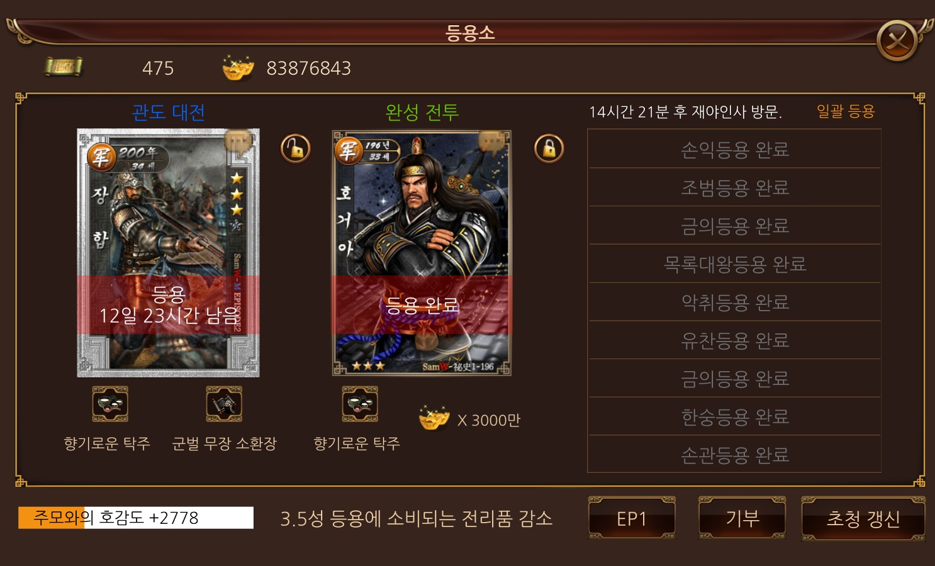Viewport: 935px width, 566px height.
Task: Toggle the locked padlock beside 호거아 card
Action: click(x=549, y=149)
